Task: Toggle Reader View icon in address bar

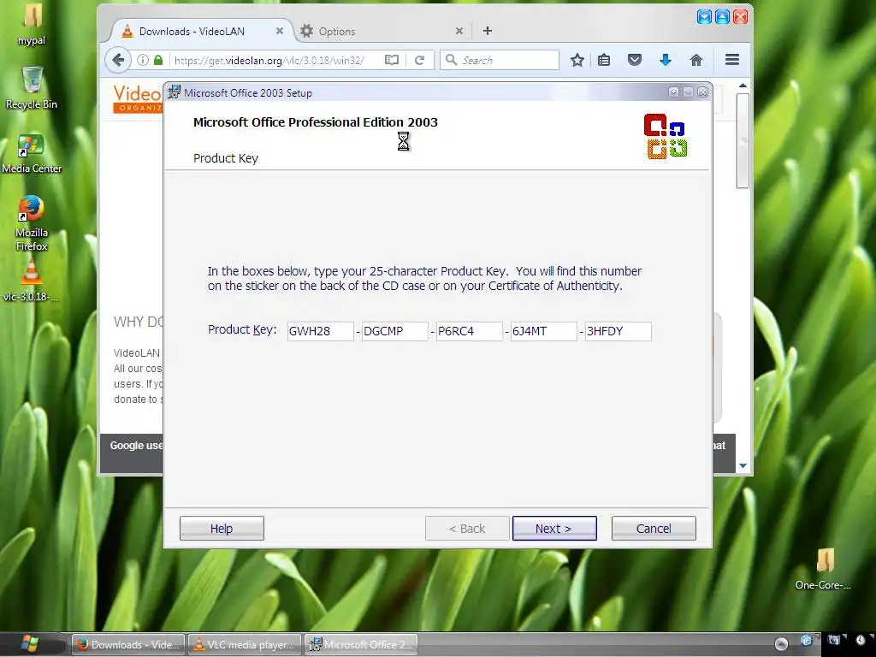Action: click(392, 60)
